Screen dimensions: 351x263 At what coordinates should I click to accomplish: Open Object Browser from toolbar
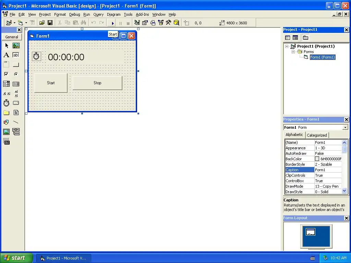(x=161, y=23)
